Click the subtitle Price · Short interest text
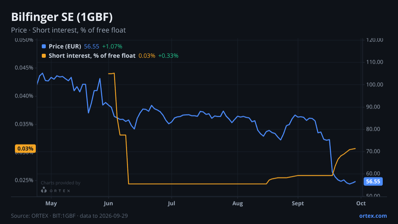 68,30
